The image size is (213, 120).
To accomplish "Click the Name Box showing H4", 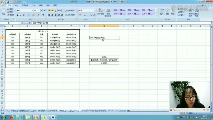I will (x=9, y=23).
